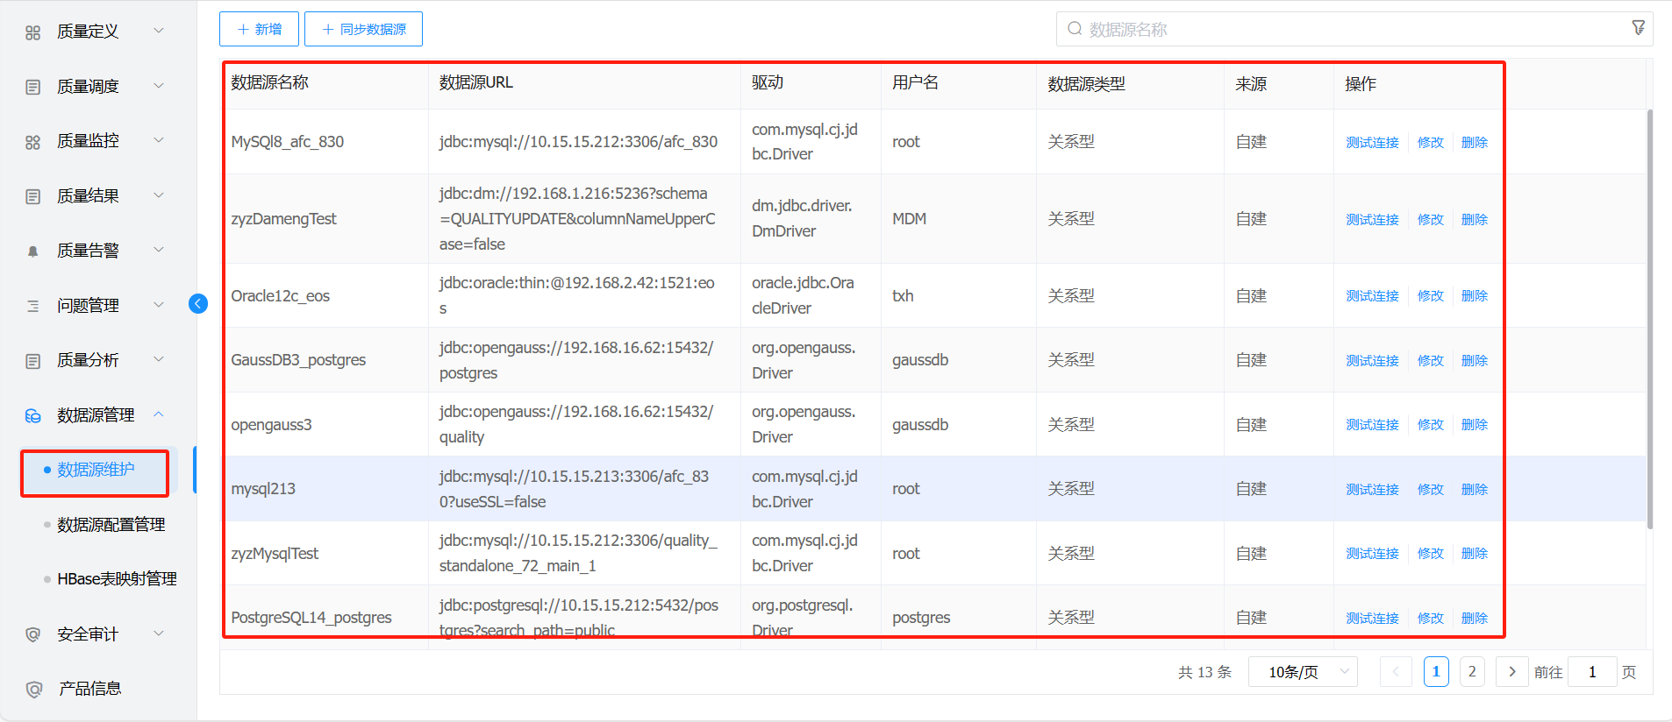The width and height of the screenshot is (1672, 722).
Task: Expand the 质量调度 menu chevron
Action: 159,85
